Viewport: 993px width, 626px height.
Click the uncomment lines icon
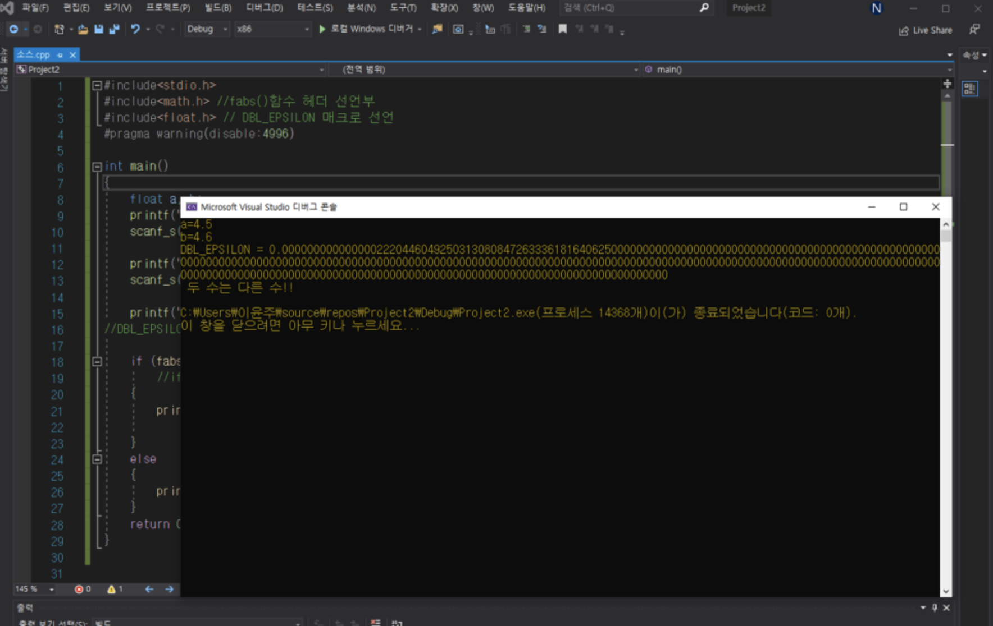pyautogui.click(x=542, y=29)
